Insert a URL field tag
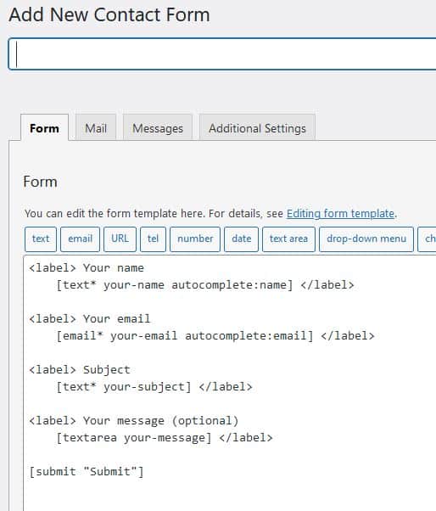Screen dimensions: 436x511 pos(120,239)
